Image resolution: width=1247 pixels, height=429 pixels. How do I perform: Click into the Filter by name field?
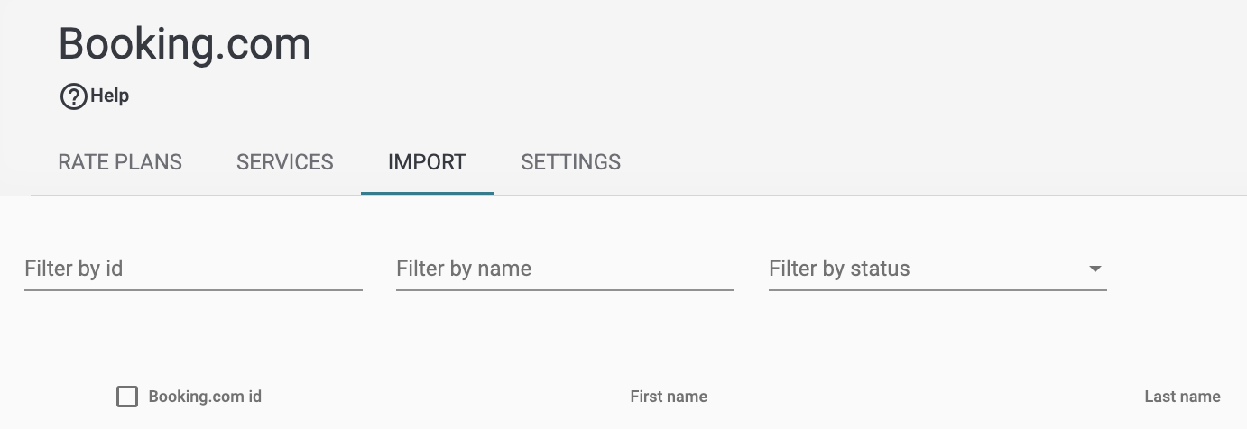pyautogui.click(x=565, y=269)
